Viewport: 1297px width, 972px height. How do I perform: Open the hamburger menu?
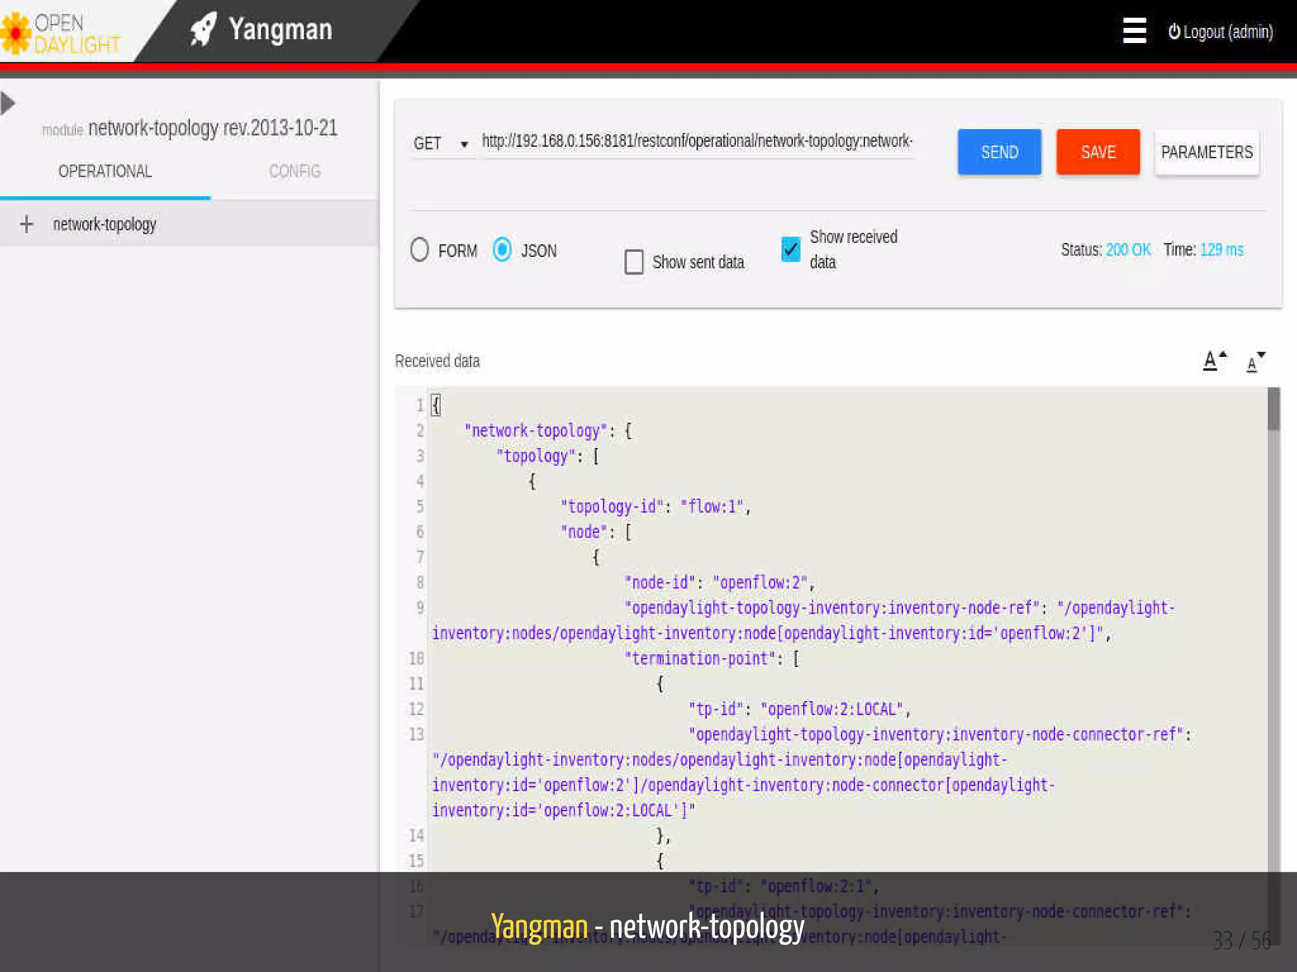click(x=1134, y=30)
